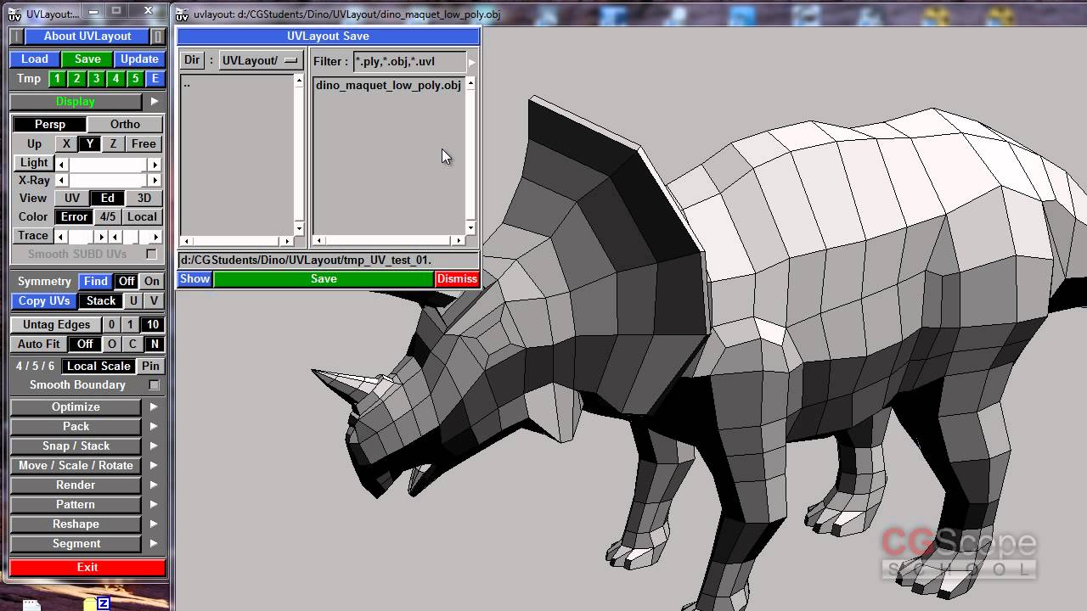Switch to Ortho camera mode
Image resolution: width=1087 pixels, height=611 pixels.
pos(125,125)
